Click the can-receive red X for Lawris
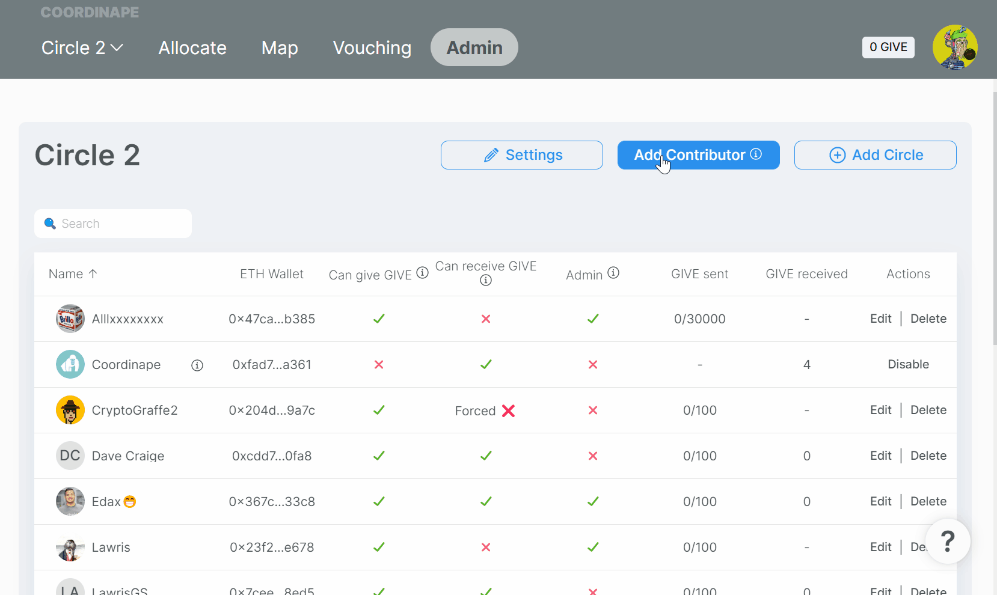The width and height of the screenshot is (997, 595). pyautogui.click(x=486, y=547)
